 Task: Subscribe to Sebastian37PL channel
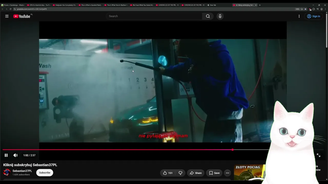pyautogui.click(x=45, y=172)
